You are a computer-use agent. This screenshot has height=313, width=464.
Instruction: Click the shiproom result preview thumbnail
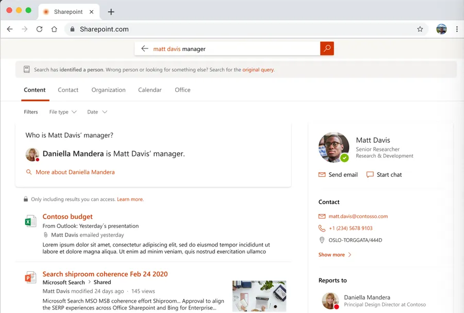point(259,296)
